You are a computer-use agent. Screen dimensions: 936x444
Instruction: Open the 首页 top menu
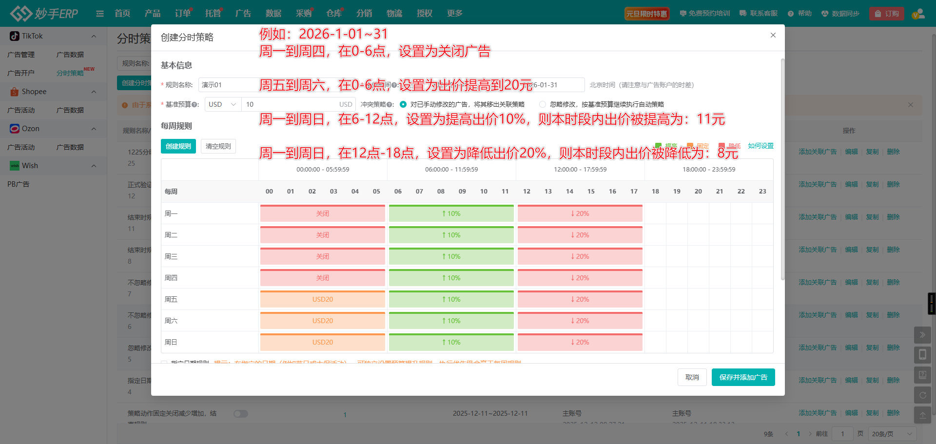pos(122,14)
